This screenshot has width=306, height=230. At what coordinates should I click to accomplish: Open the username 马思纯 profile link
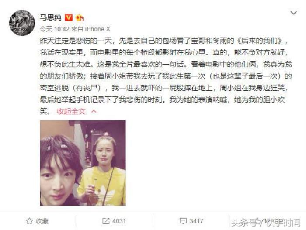[x=51, y=17]
